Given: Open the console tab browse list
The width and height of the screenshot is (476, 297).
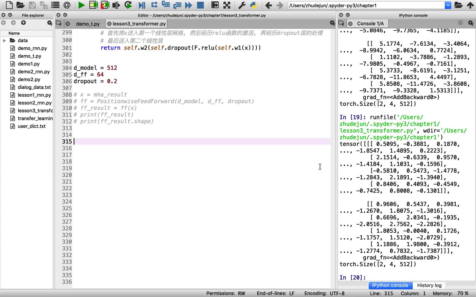Looking at the screenshot, I should pos(341,23).
